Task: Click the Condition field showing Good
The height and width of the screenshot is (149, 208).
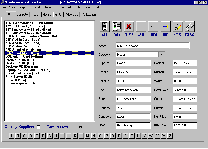Action: pyautogui.click(x=133, y=117)
